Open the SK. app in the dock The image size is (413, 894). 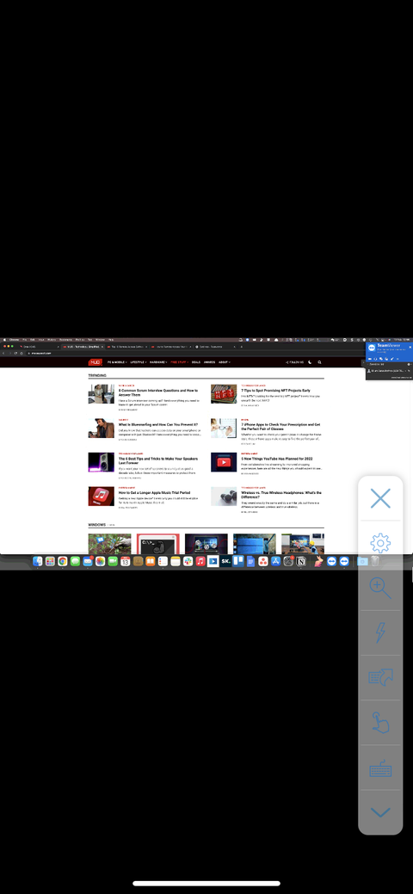point(225,561)
